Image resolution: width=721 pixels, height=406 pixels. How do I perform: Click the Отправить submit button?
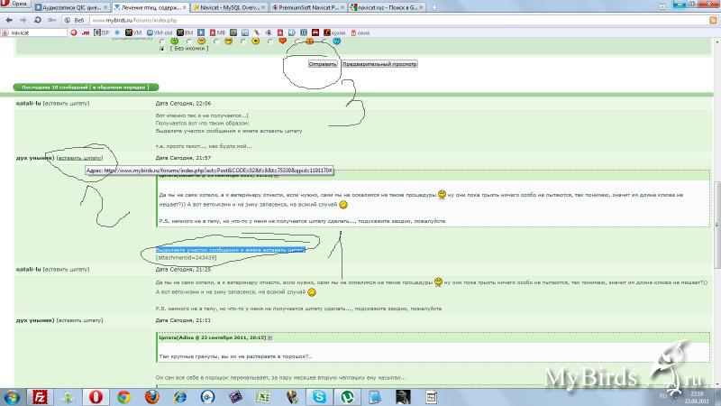(323, 64)
